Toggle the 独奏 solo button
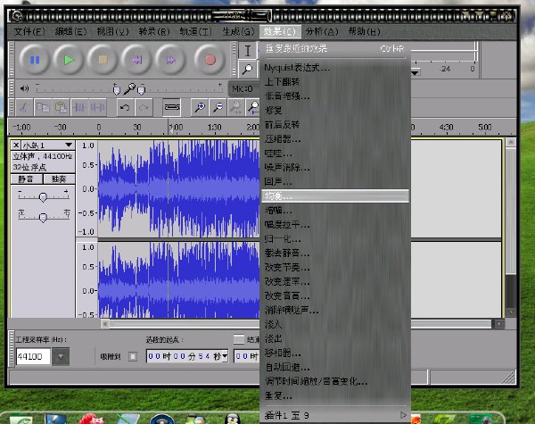 [x=59, y=179]
